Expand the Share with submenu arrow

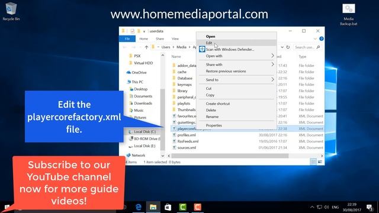(x=272, y=64)
